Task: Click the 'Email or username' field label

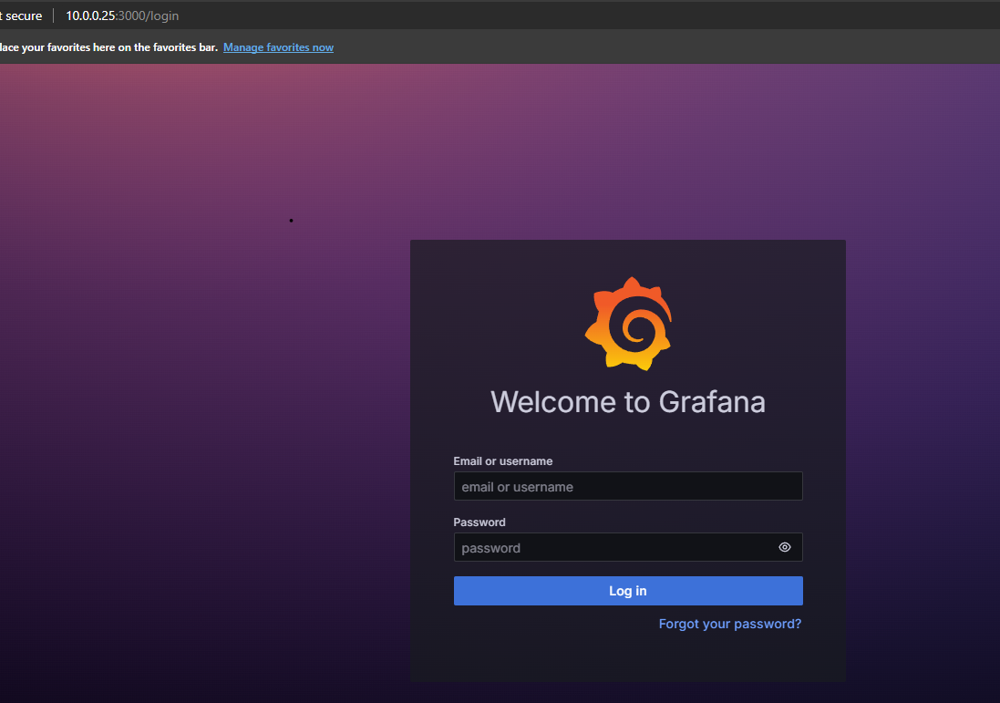Action: (502, 461)
